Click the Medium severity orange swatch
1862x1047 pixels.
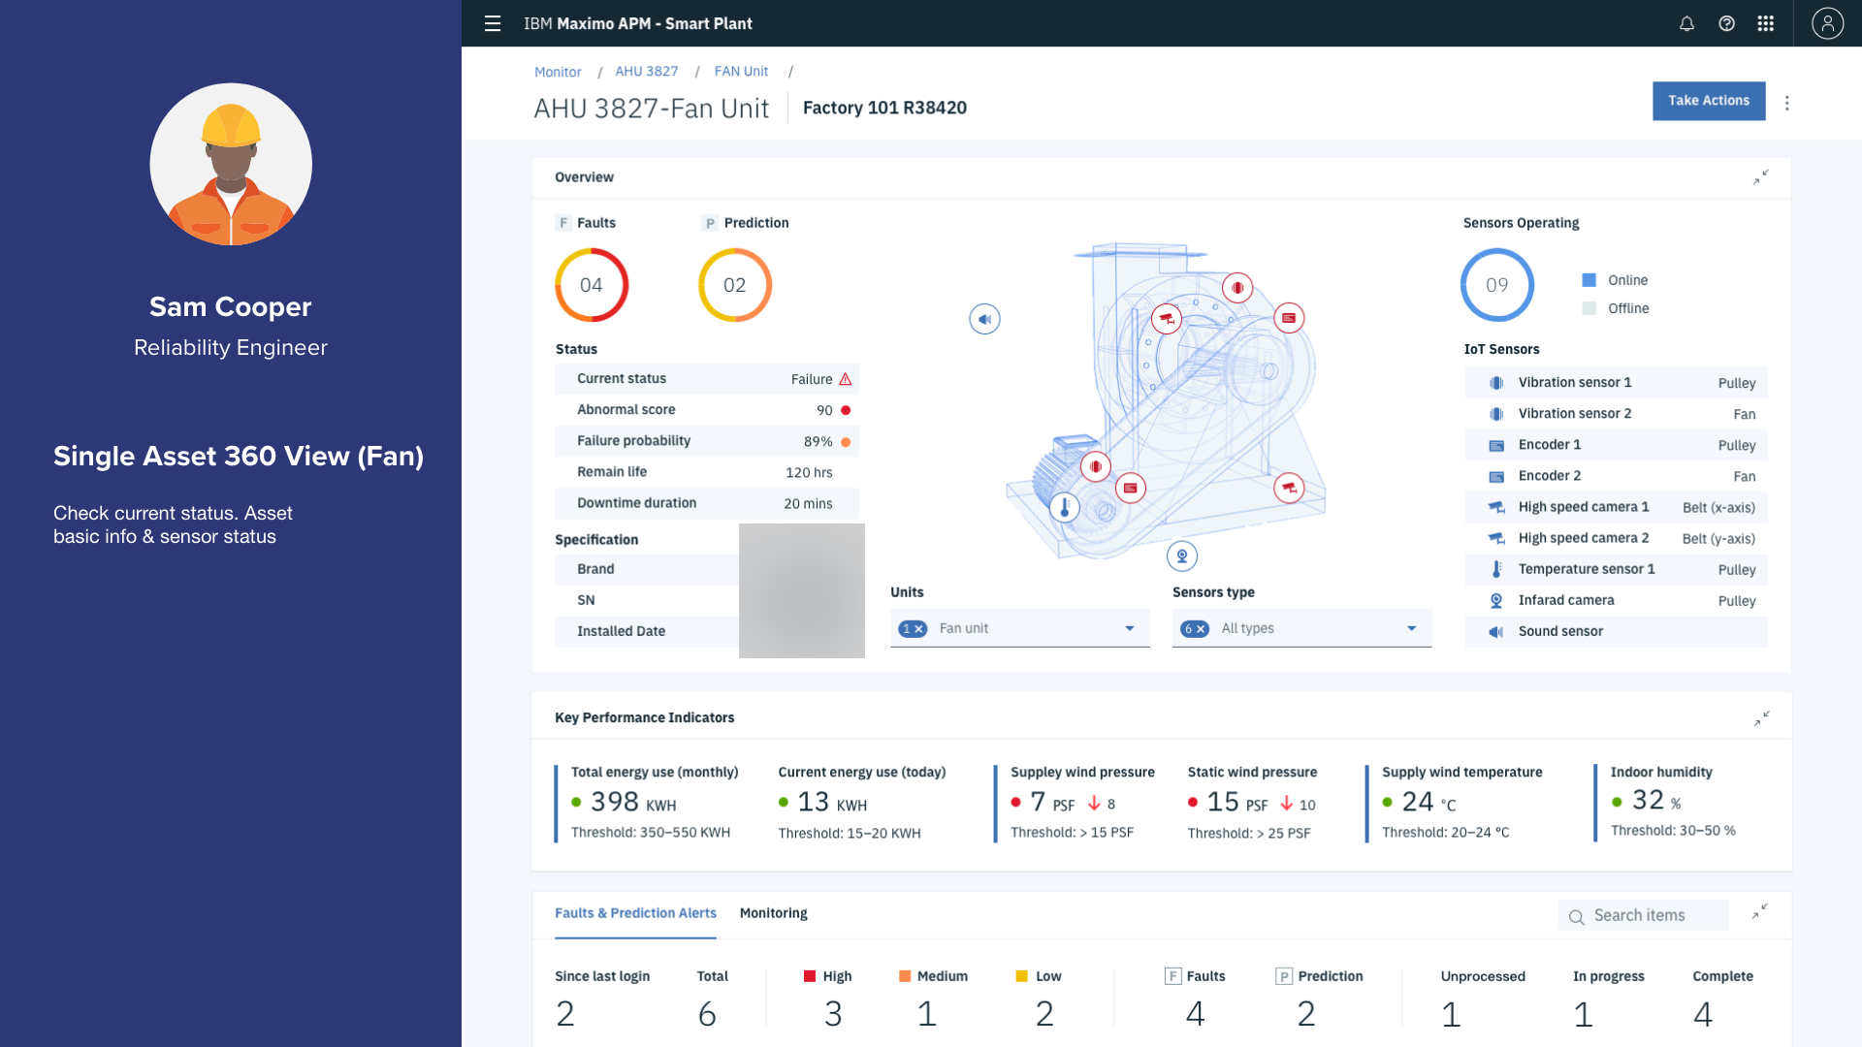[905, 976]
